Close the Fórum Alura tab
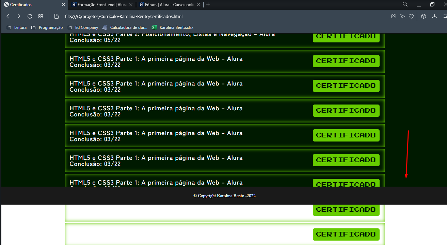 [x=198, y=5]
